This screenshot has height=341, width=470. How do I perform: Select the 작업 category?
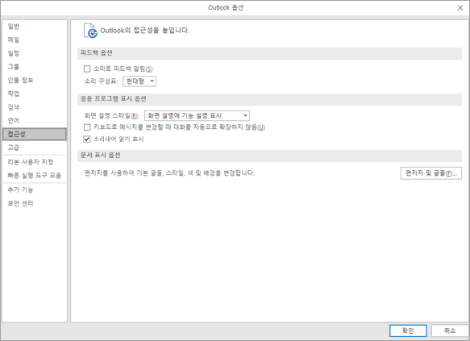coord(34,94)
